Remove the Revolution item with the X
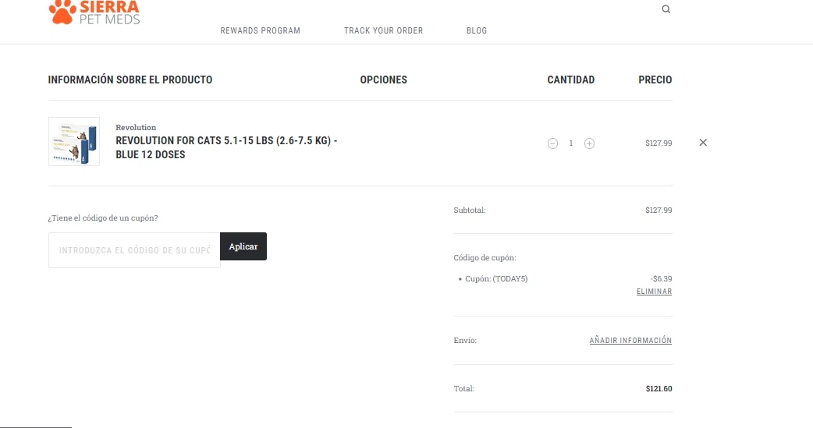Viewport: 813px width, 428px height. pyautogui.click(x=703, y=143)
